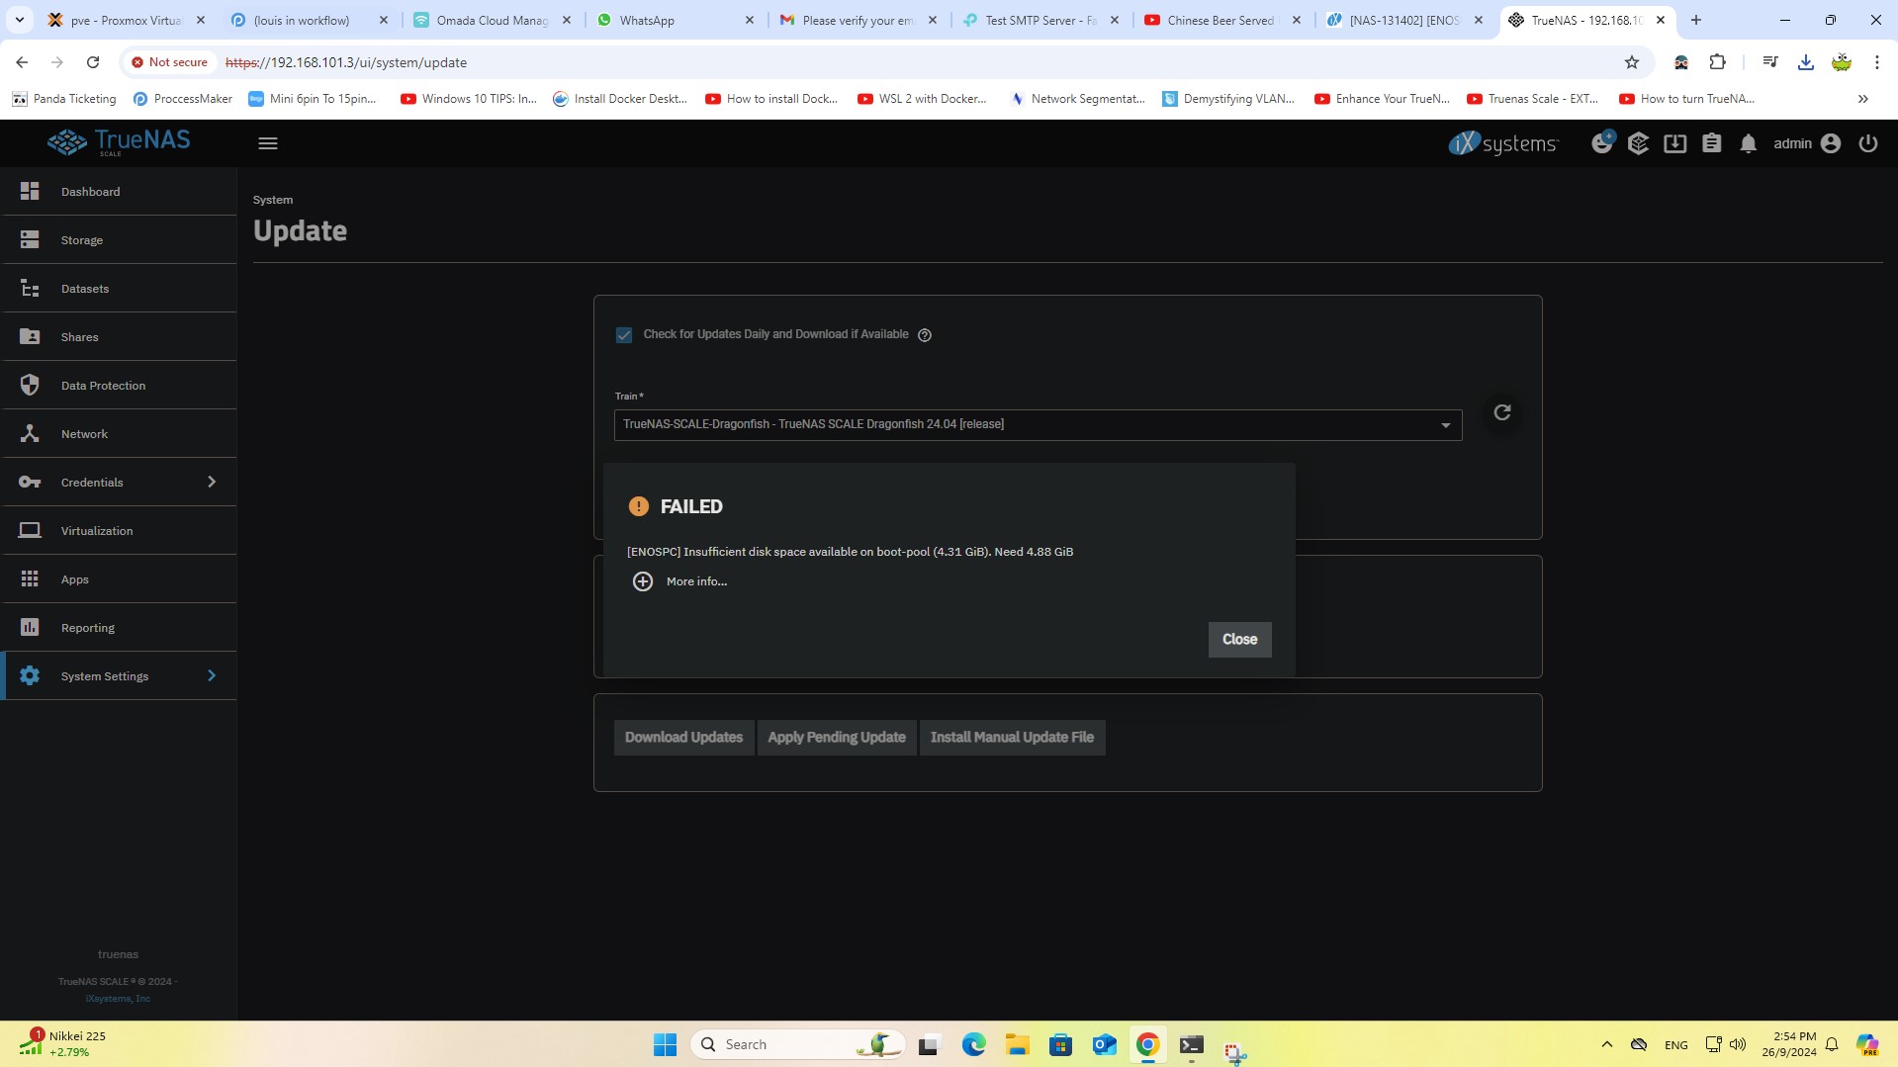Click the hamburger menu icon
The image size is (1898, 1067).
pyautogui.click(x=268, y=144)
